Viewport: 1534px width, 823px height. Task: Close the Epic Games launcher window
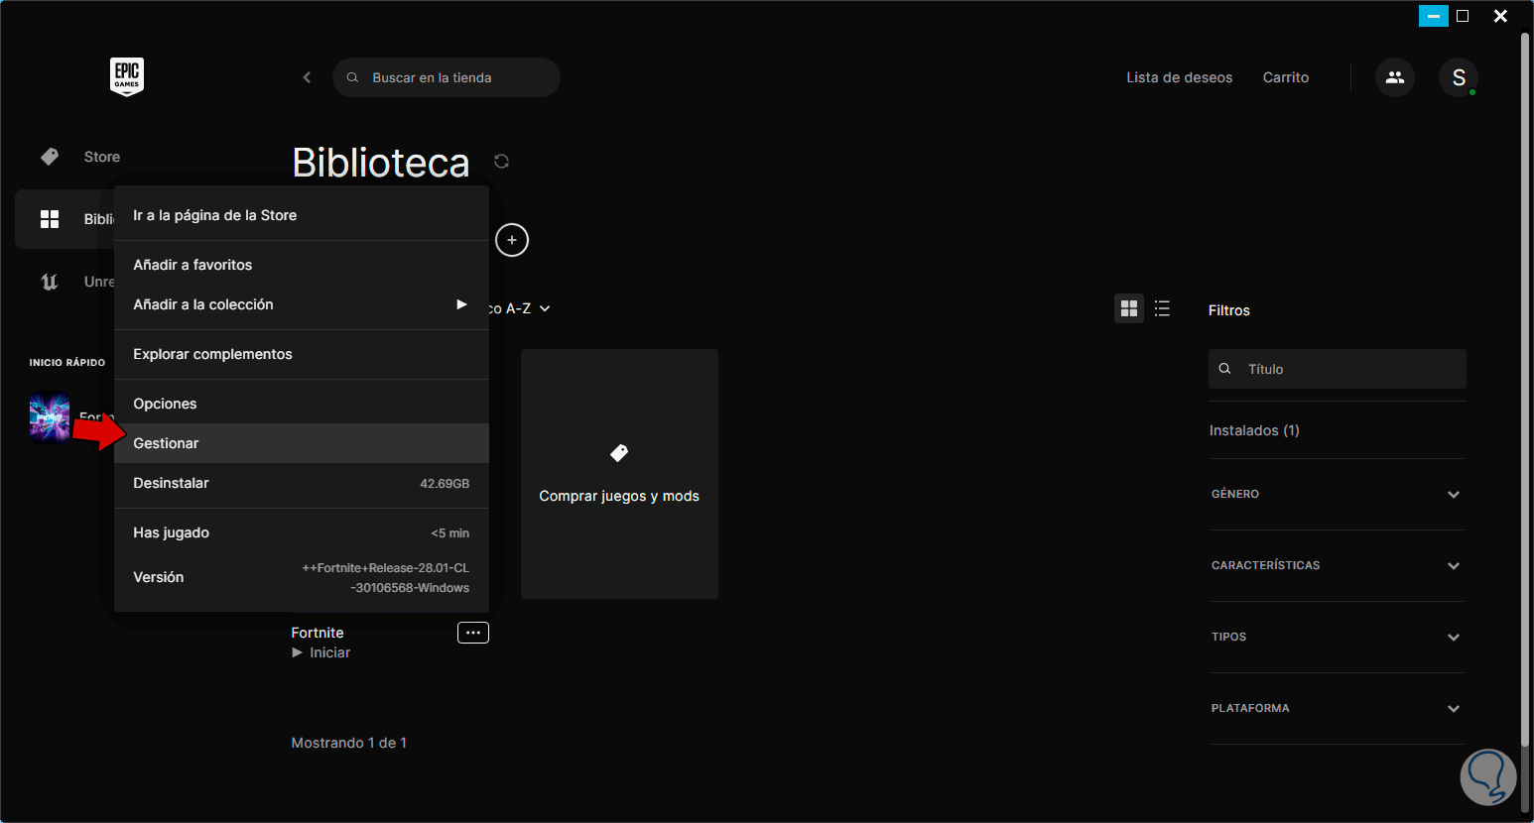pos(1500,16)
